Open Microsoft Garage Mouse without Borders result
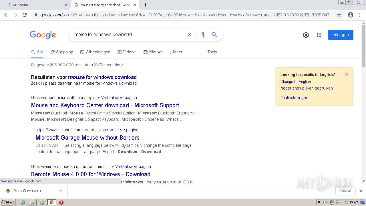The width and height of the screenshot is (366, 206). pyautogui.click(x=87, y=138)
